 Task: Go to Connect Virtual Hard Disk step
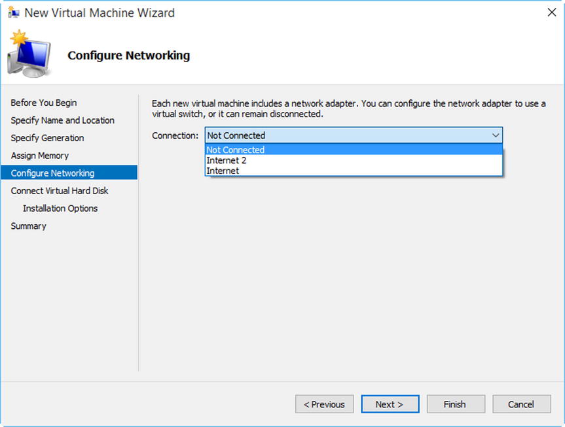(x=60, y=191)
